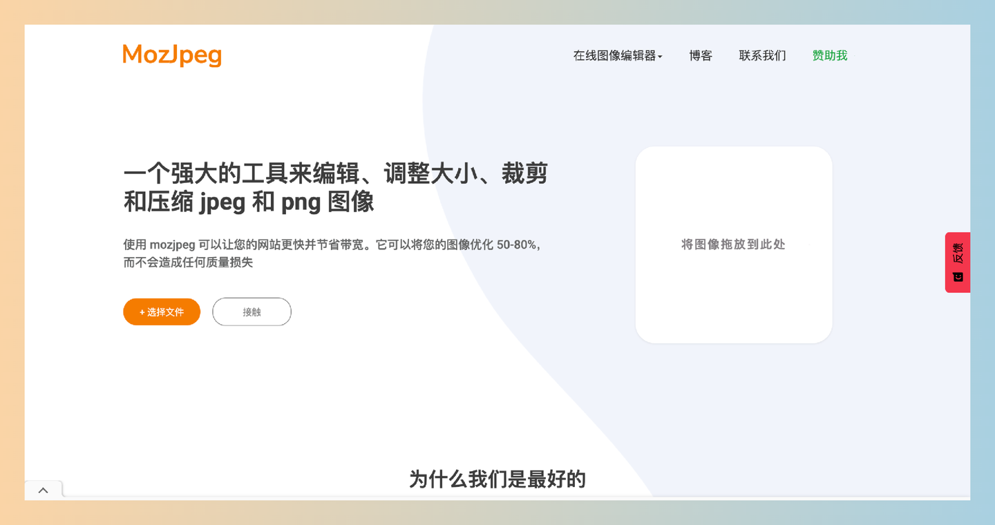Open the 博客 menu item

pos(700,55)
